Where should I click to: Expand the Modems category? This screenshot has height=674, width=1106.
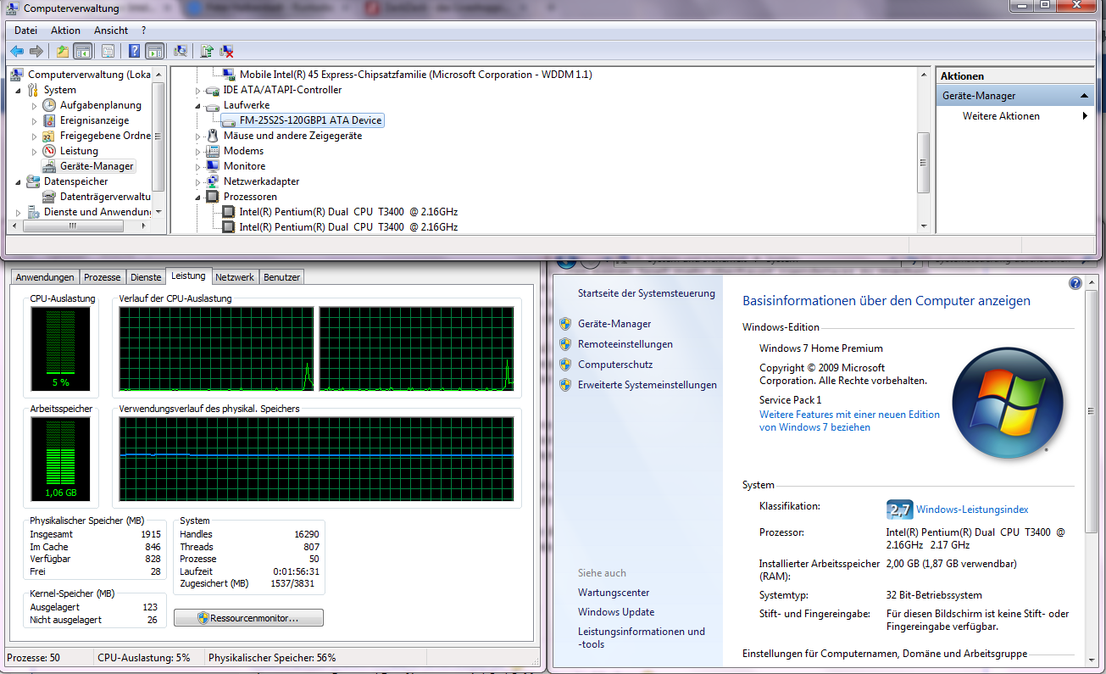point(199,151)
